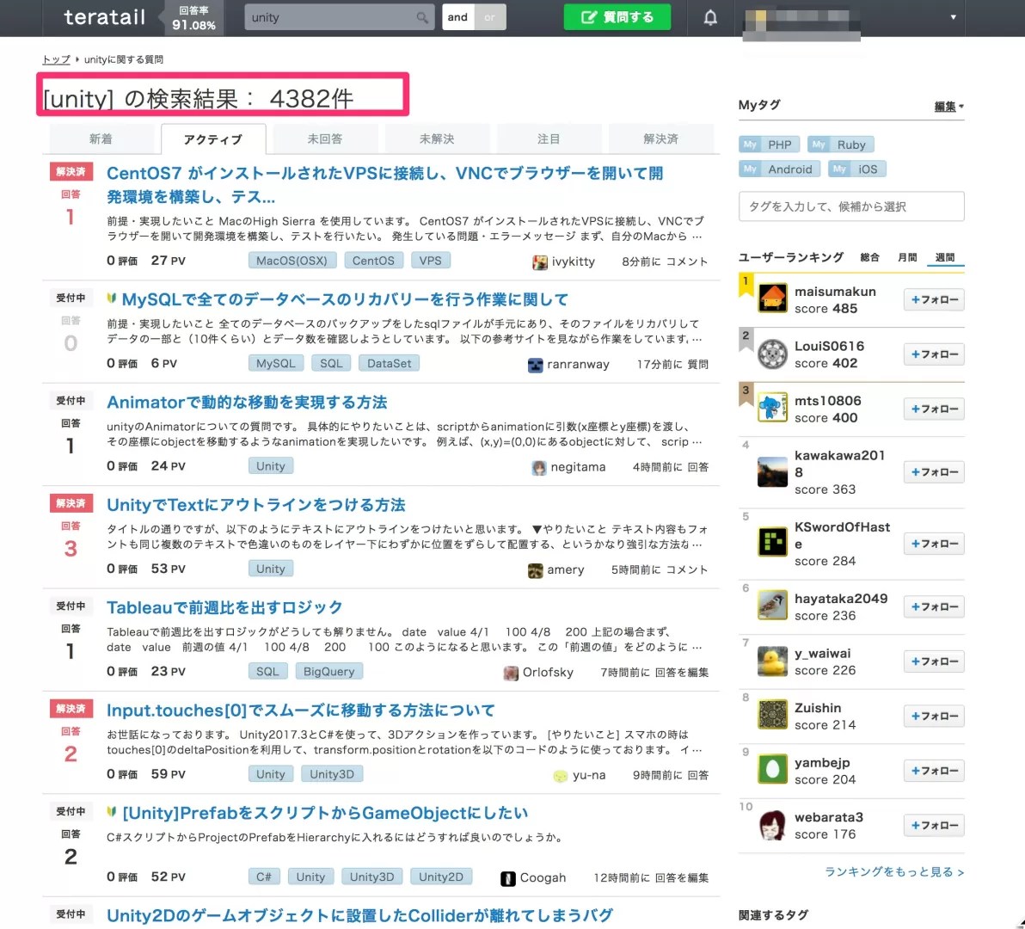Show 月間 user ranking
Image resolution: width=1025 pixels, height=929 pixels.
907,257
